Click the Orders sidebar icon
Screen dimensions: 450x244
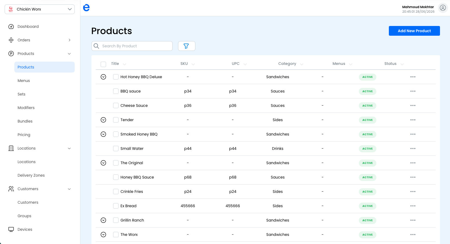11,40
